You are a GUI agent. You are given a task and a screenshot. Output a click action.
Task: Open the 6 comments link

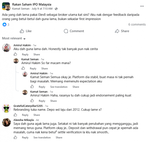137,24
